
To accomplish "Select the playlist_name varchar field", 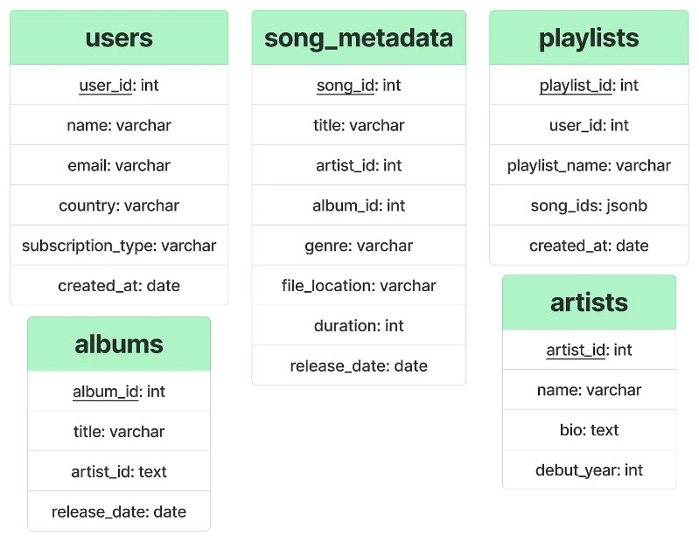I will [589, 165].
